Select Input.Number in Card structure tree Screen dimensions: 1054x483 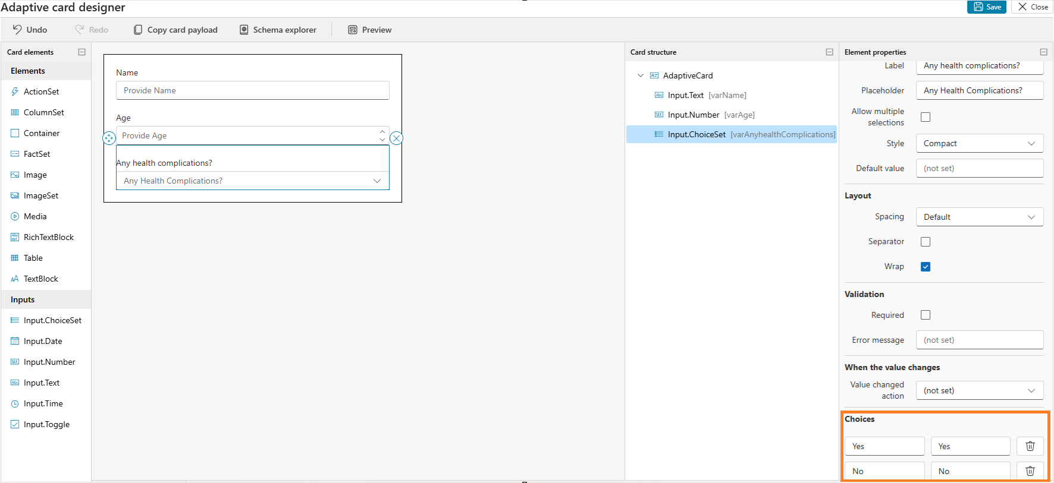click(x=693, y=115)
